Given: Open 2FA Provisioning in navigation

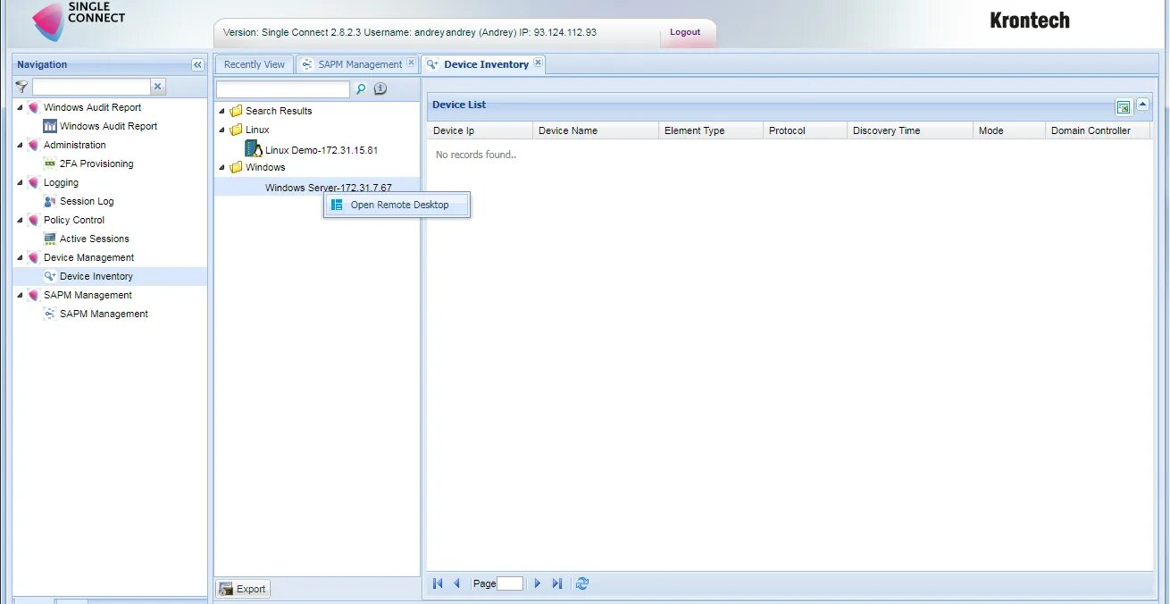Looking at the screenshot, I should point(96,164).
